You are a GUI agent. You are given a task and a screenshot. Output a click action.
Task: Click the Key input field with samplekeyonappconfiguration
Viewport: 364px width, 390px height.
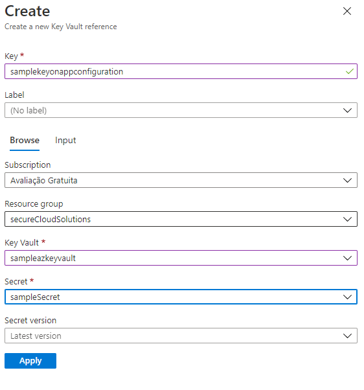pos(181,71)
